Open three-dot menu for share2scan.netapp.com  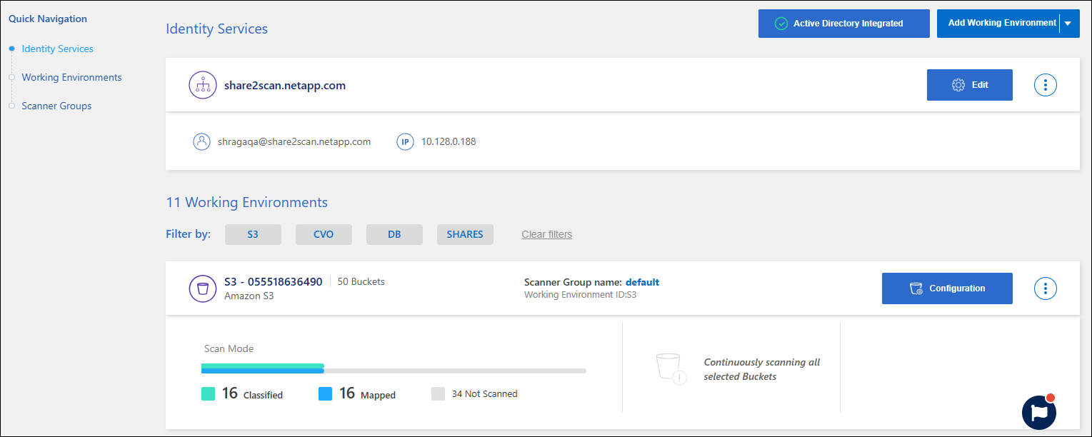pyautogui.click(x=1045, y=85)
